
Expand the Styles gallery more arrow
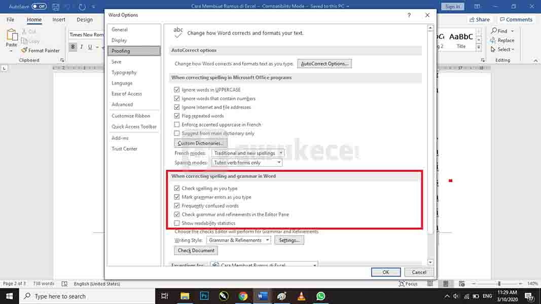[x=479, y=47]
